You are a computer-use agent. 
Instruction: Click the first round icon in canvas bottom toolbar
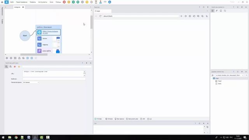pyautogui.click(x=7, y=58)
